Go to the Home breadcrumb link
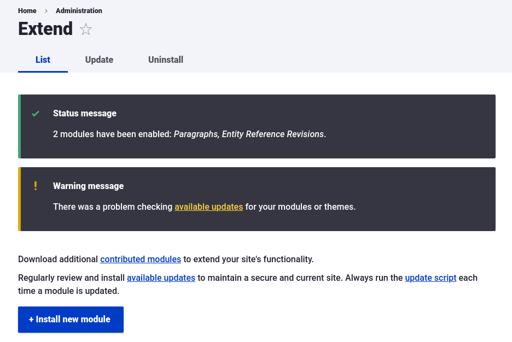Viewport: 512px width, 342px height. [x=27, y=11]
